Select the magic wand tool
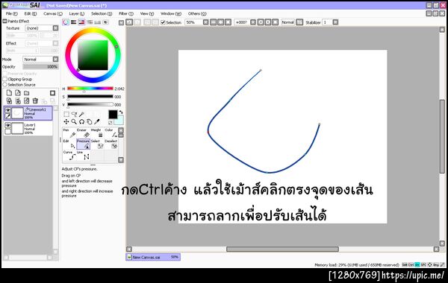This screenshot has width=448, height=283. pos(81,114)
